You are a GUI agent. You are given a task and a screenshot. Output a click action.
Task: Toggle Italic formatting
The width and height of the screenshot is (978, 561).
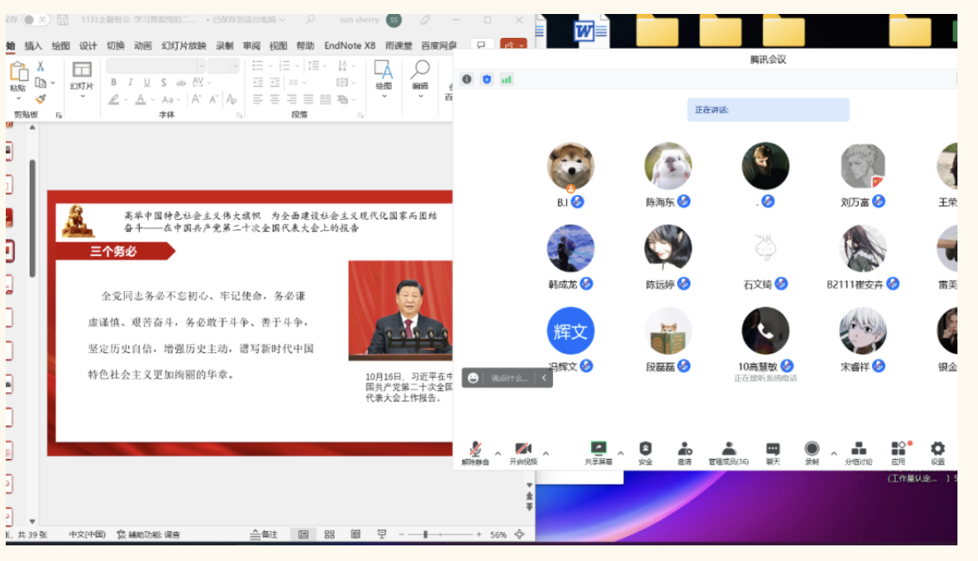click(131, 82)
